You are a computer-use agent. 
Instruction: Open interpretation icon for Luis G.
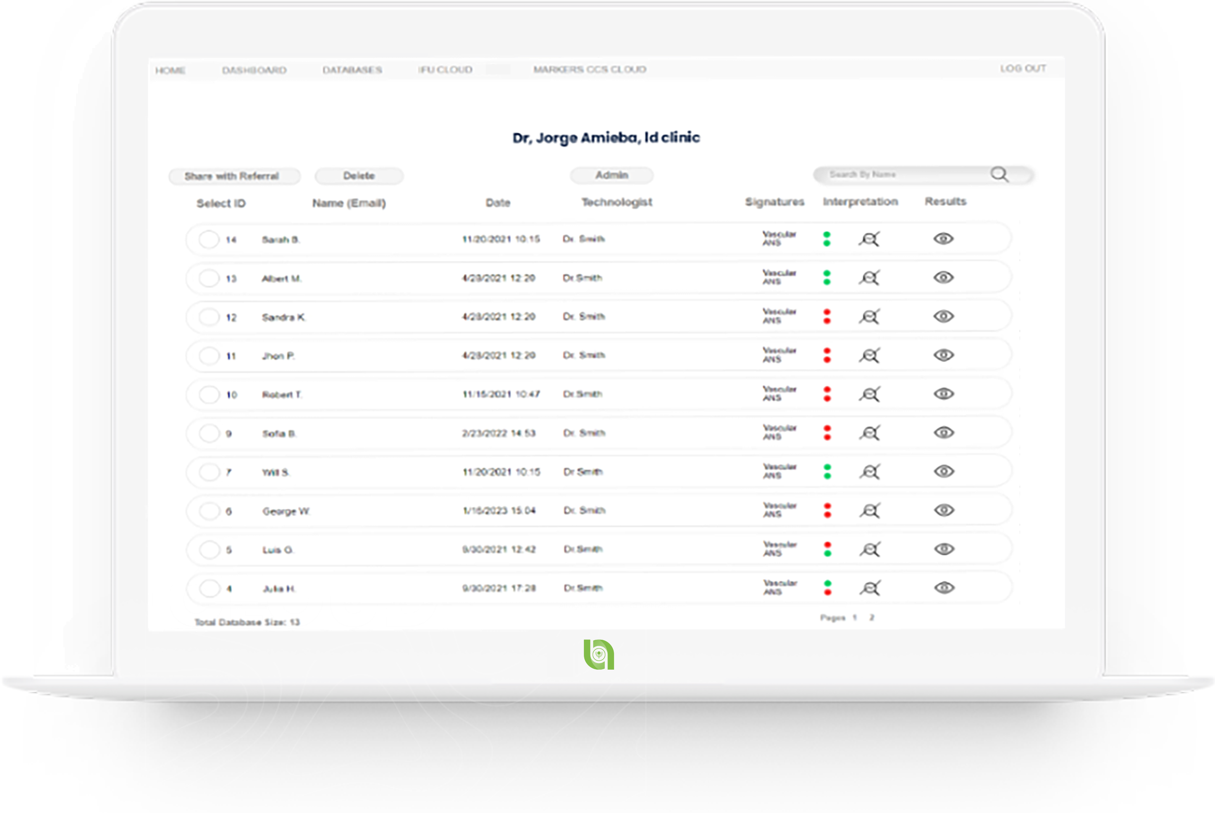pyautogui.click(x=870, y=549)
